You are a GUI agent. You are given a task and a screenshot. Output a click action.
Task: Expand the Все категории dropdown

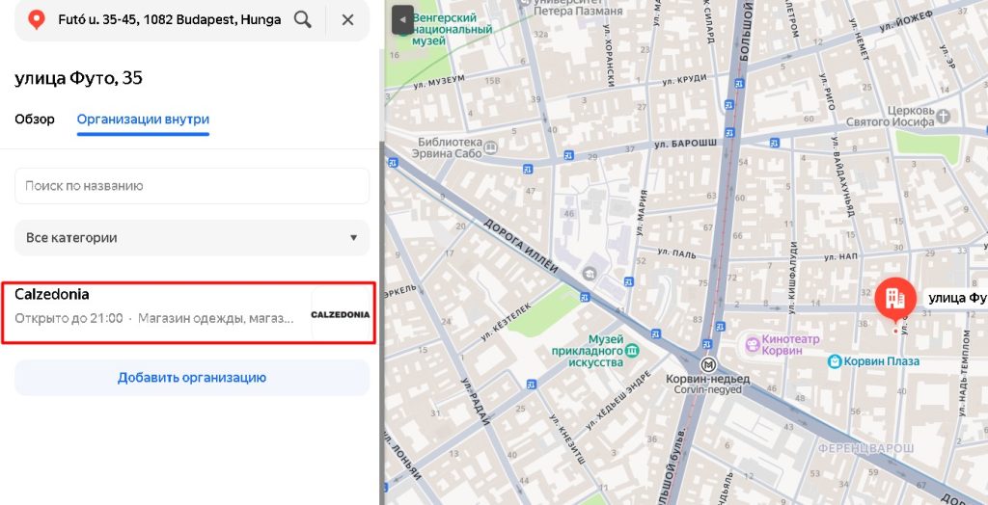pyautogui.click(x=191, y=237)
